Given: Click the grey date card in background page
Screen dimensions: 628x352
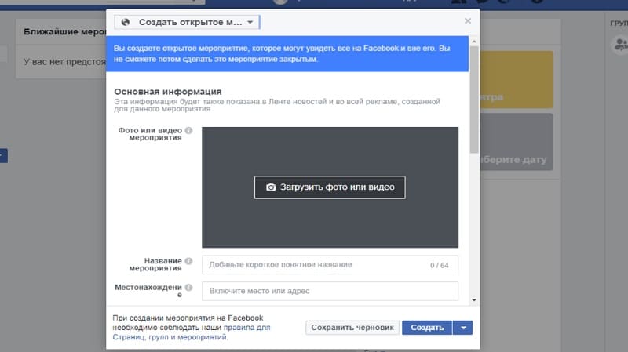Looking at the screenshot, I should coord(517,142).
